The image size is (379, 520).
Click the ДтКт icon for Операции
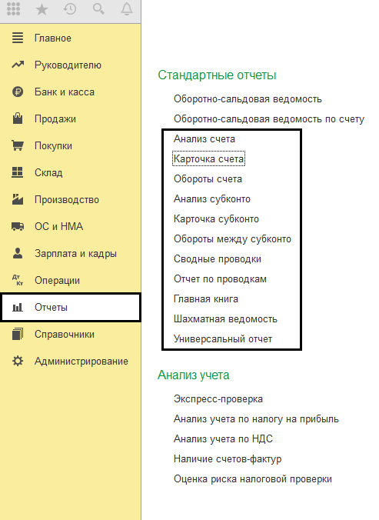18,280
